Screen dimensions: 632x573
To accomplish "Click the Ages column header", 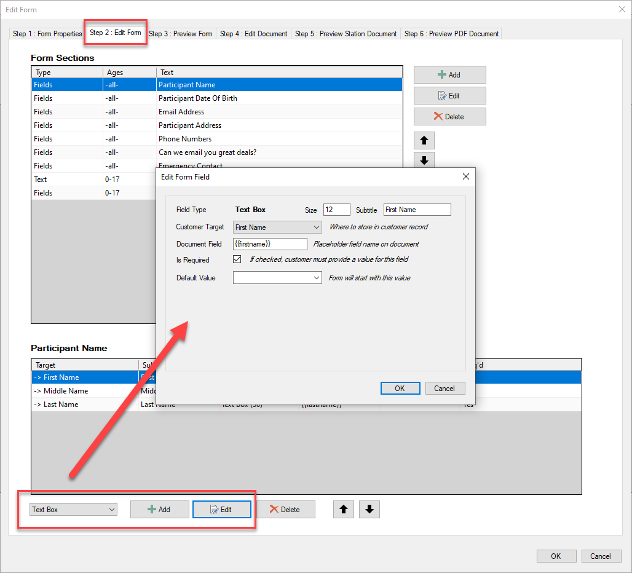I will [130, 72].
